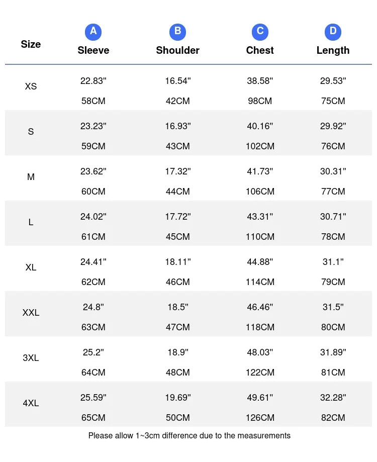Image resolution: width=377 pixels, height=462 pixels.
Task: Click the 31.1" length value
Action: coord(333,262)
